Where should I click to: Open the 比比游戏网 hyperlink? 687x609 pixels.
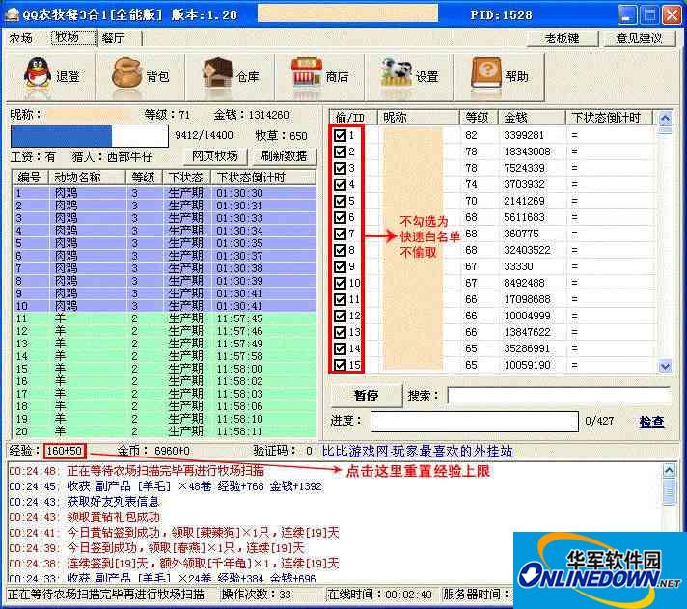coord(418,451)
